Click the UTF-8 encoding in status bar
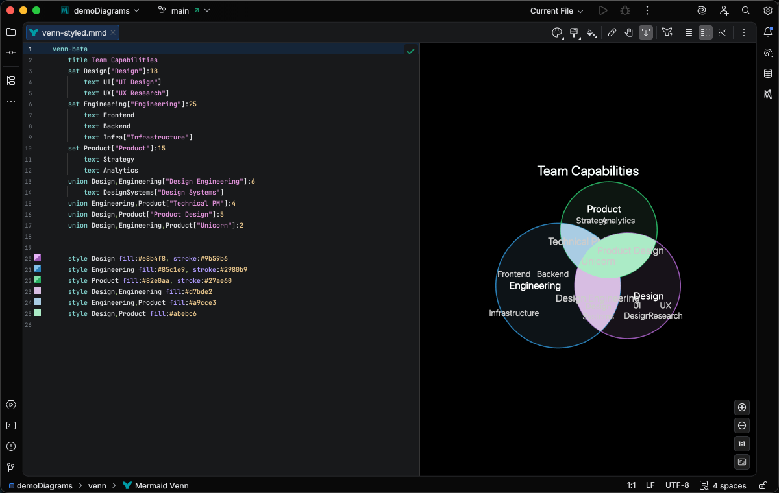This screenshot has width=779, height=493. [677, 485]
